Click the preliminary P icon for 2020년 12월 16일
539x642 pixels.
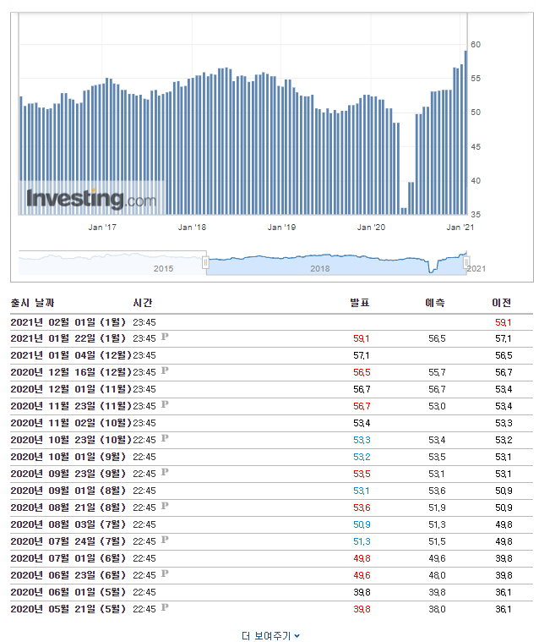coord(165,370)
